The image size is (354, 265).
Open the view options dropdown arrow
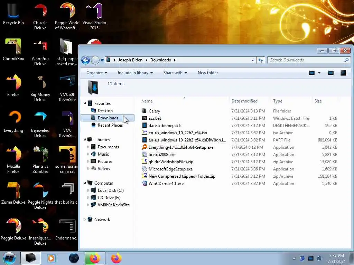click(x=319, y=73)
